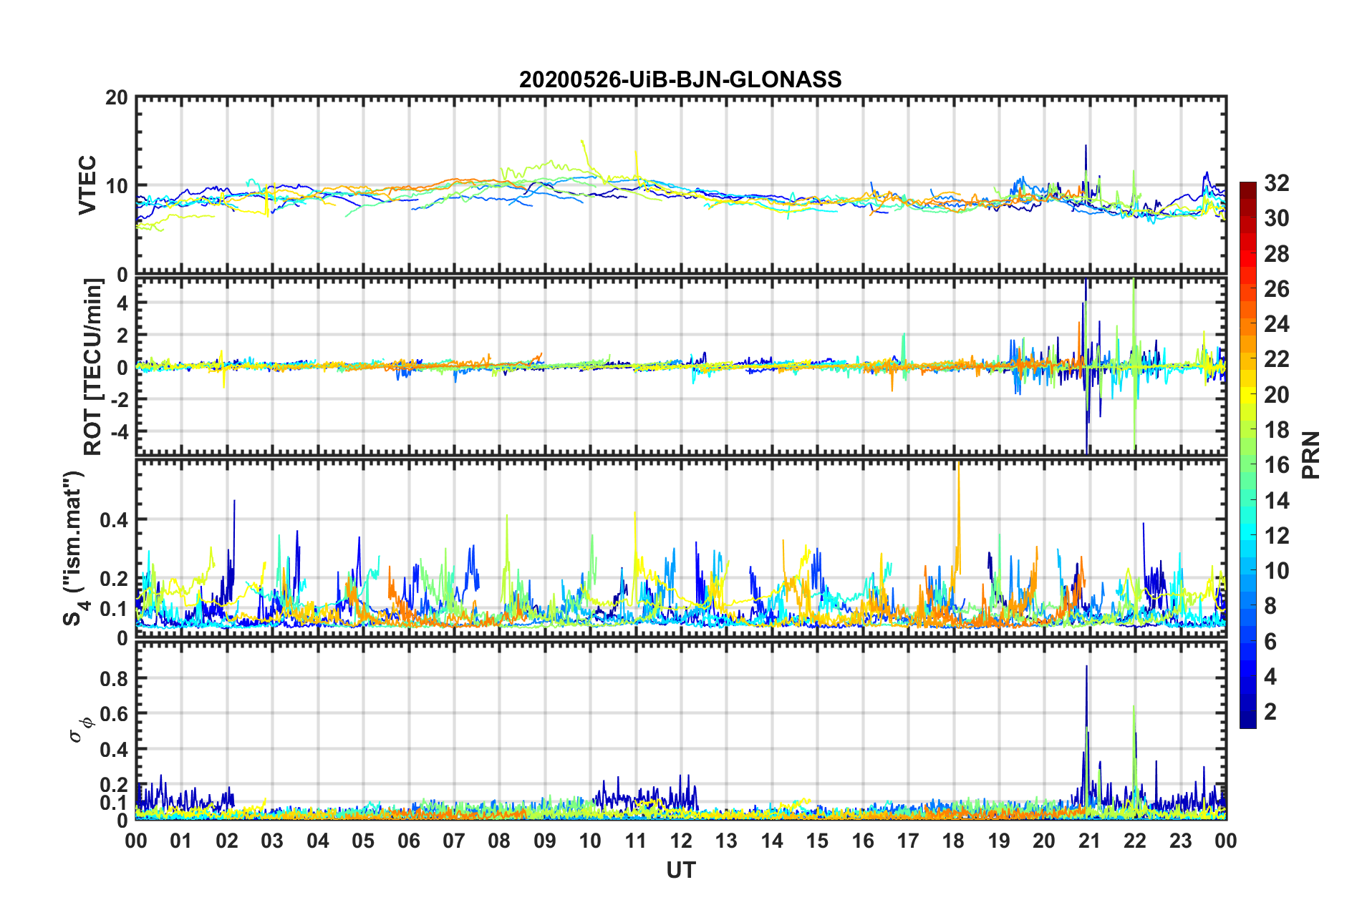Click the plot title 20200526-UiB-BJN-GLONASS
Viewport: 1362px width, 910px height.
pos(680,79)
